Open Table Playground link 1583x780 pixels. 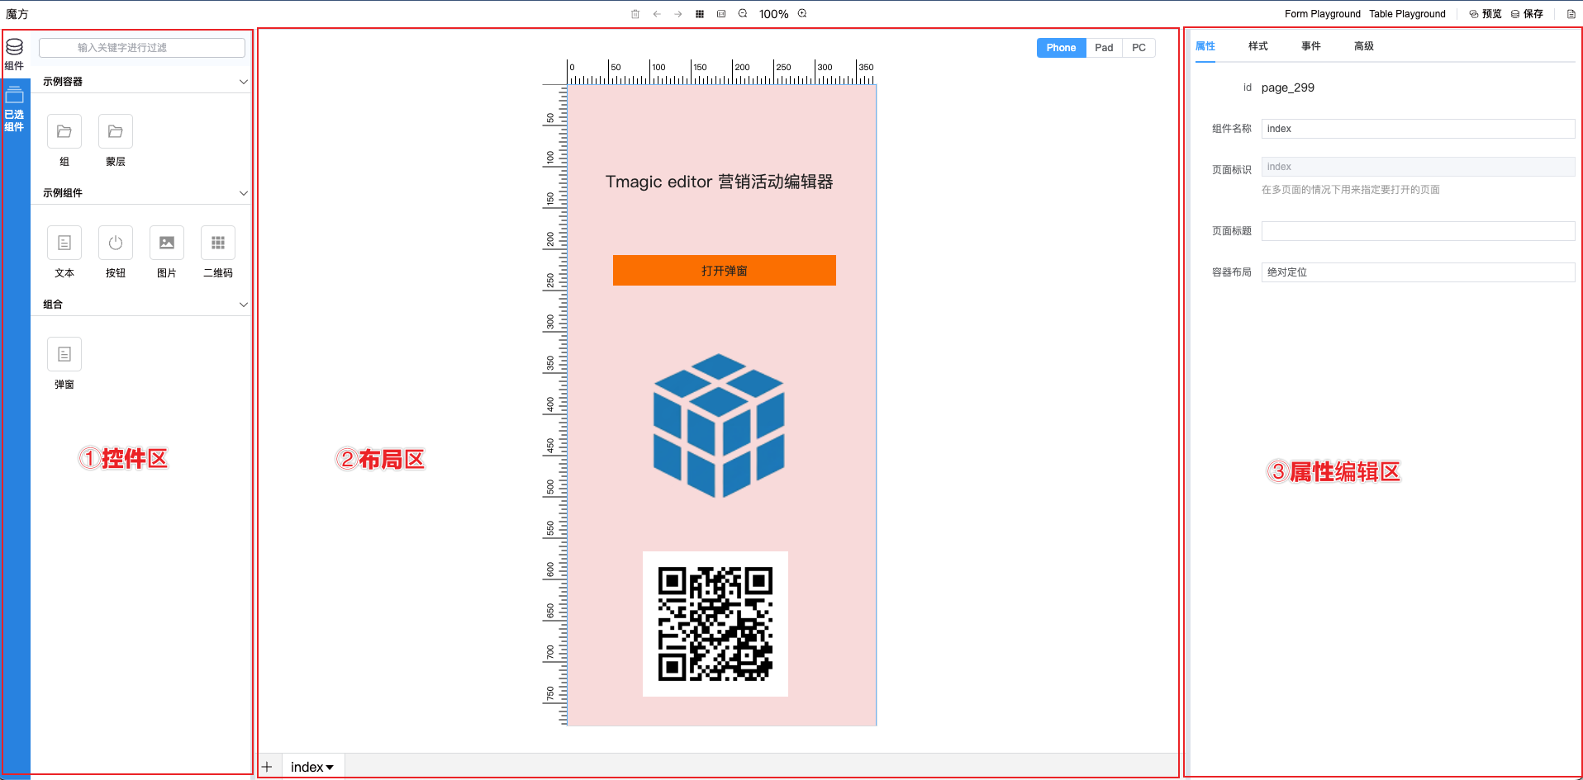(x=1407, y=14)
